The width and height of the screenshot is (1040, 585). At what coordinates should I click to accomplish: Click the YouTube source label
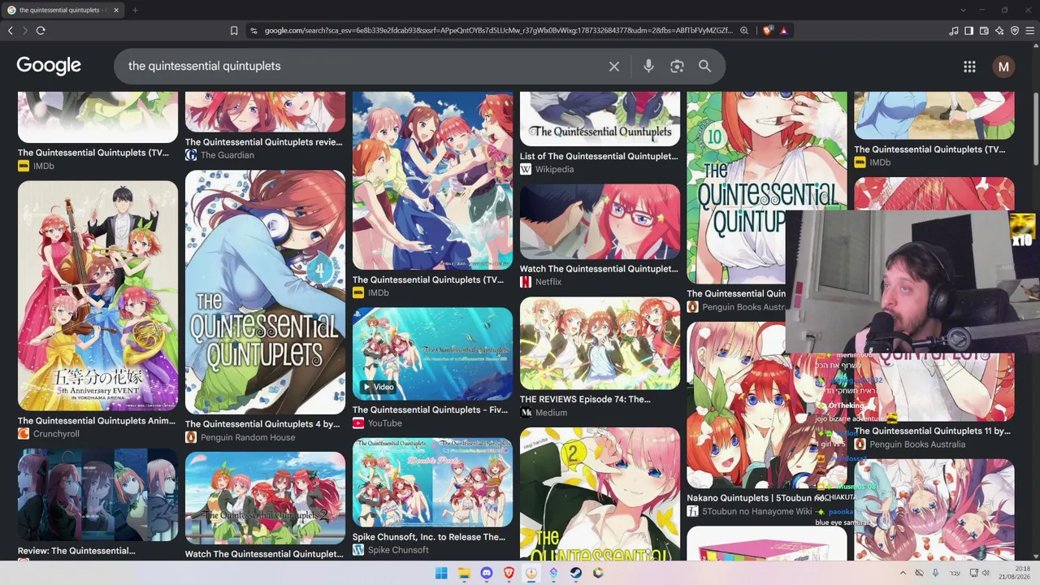click(x=385, y=422)
